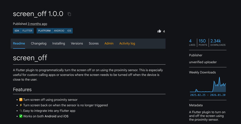Open the Readme tab
Image resolution: width=241 pixels, height=124 pixels.
point(19,44)
